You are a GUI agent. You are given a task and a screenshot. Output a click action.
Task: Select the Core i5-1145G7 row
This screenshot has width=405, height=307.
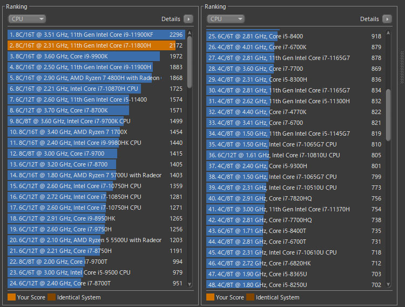click(x=295, y=134)
